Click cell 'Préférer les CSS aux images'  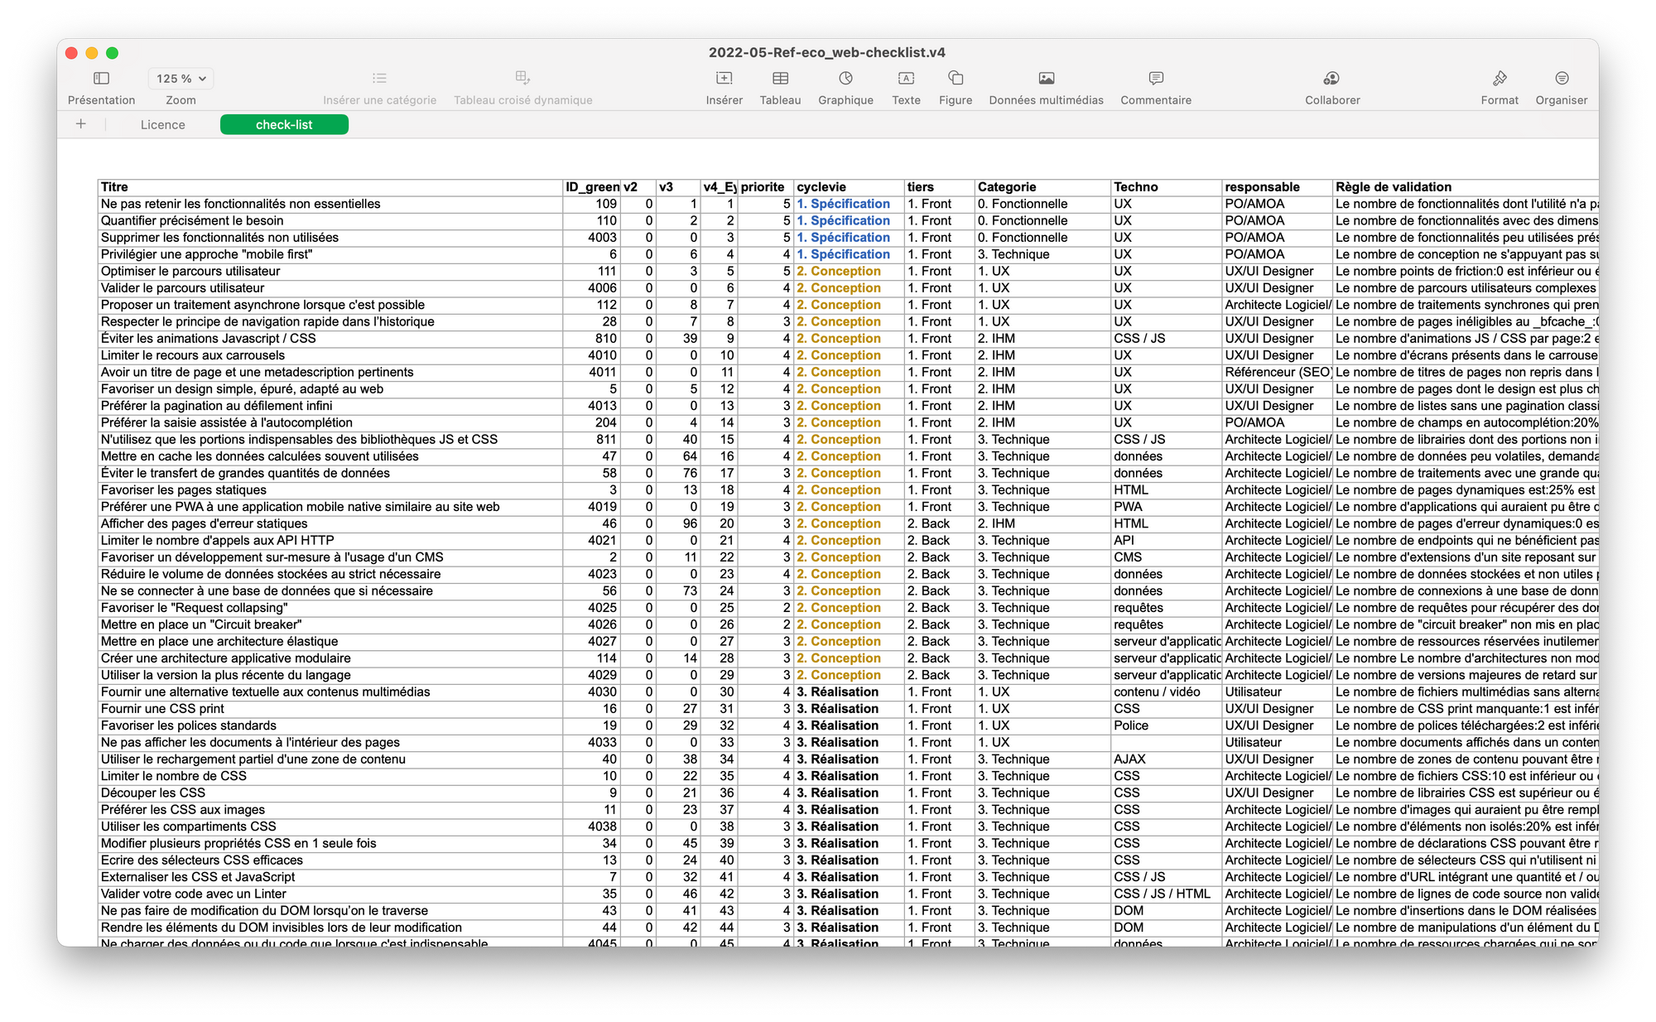[x=330, y=810]
